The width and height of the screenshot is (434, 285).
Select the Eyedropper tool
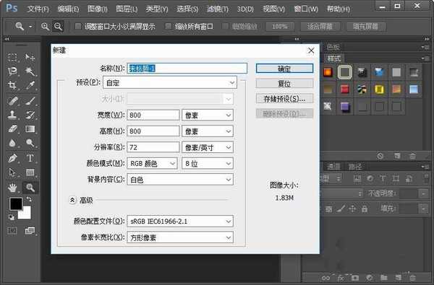tap(30, 86)
